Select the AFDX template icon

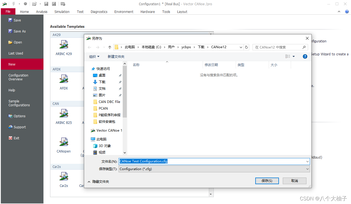[64, 79]
